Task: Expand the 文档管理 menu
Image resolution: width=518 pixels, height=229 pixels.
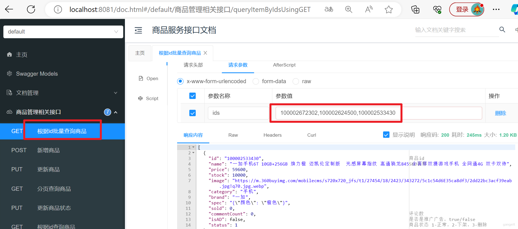Action: [x=116, y=93]
